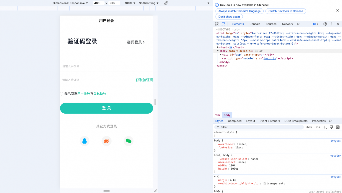The image size is (342, 193).
Task: Open the 用户协议 user agreement link
Action: click(84, 94)
